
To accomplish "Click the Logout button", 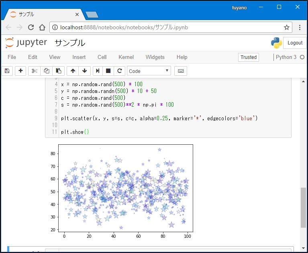I will coord(295,43).
